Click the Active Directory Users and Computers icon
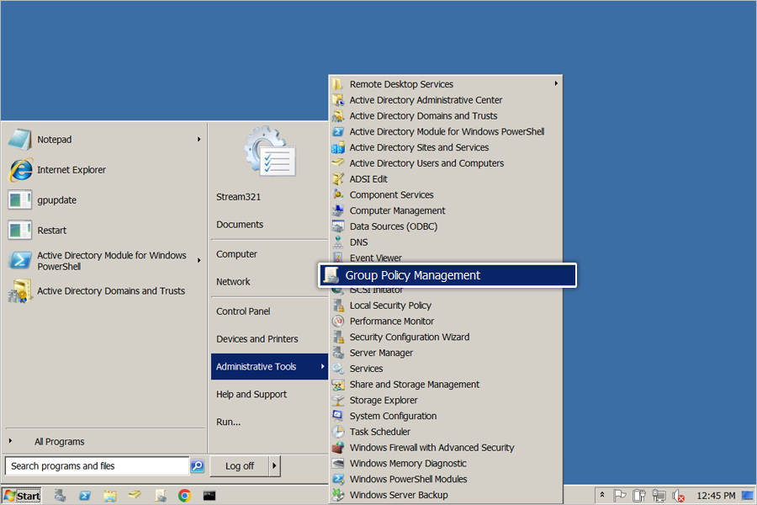The image size is (757, 505). [x=338, y=163]
